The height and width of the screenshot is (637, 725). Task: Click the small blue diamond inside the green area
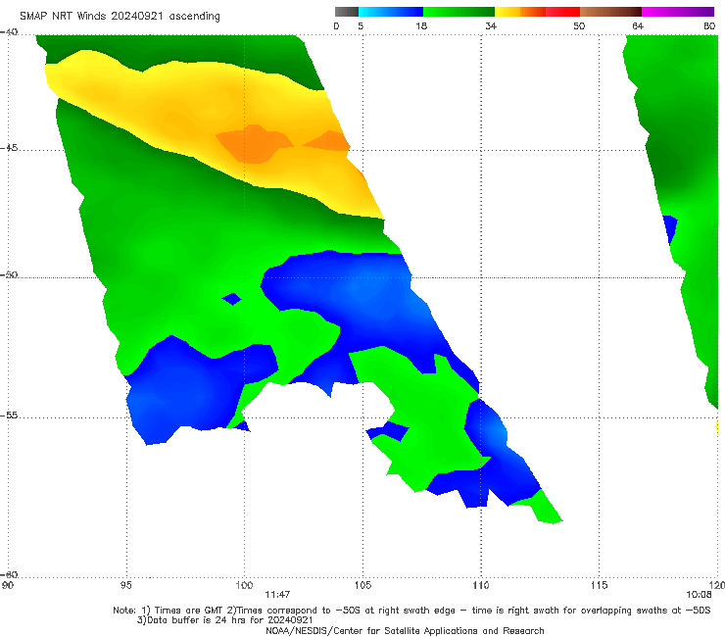pos(232,299)
